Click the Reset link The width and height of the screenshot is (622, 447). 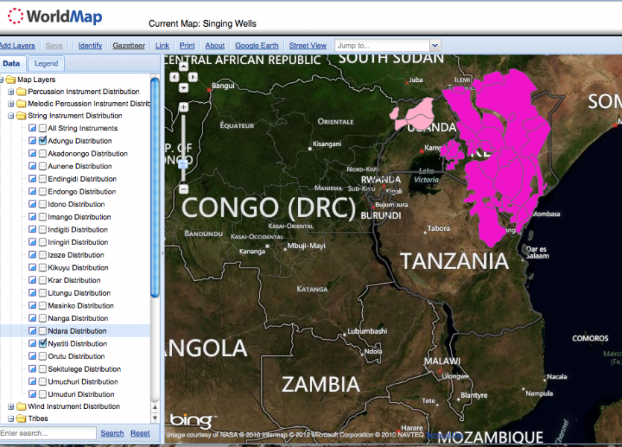point(140,433)
